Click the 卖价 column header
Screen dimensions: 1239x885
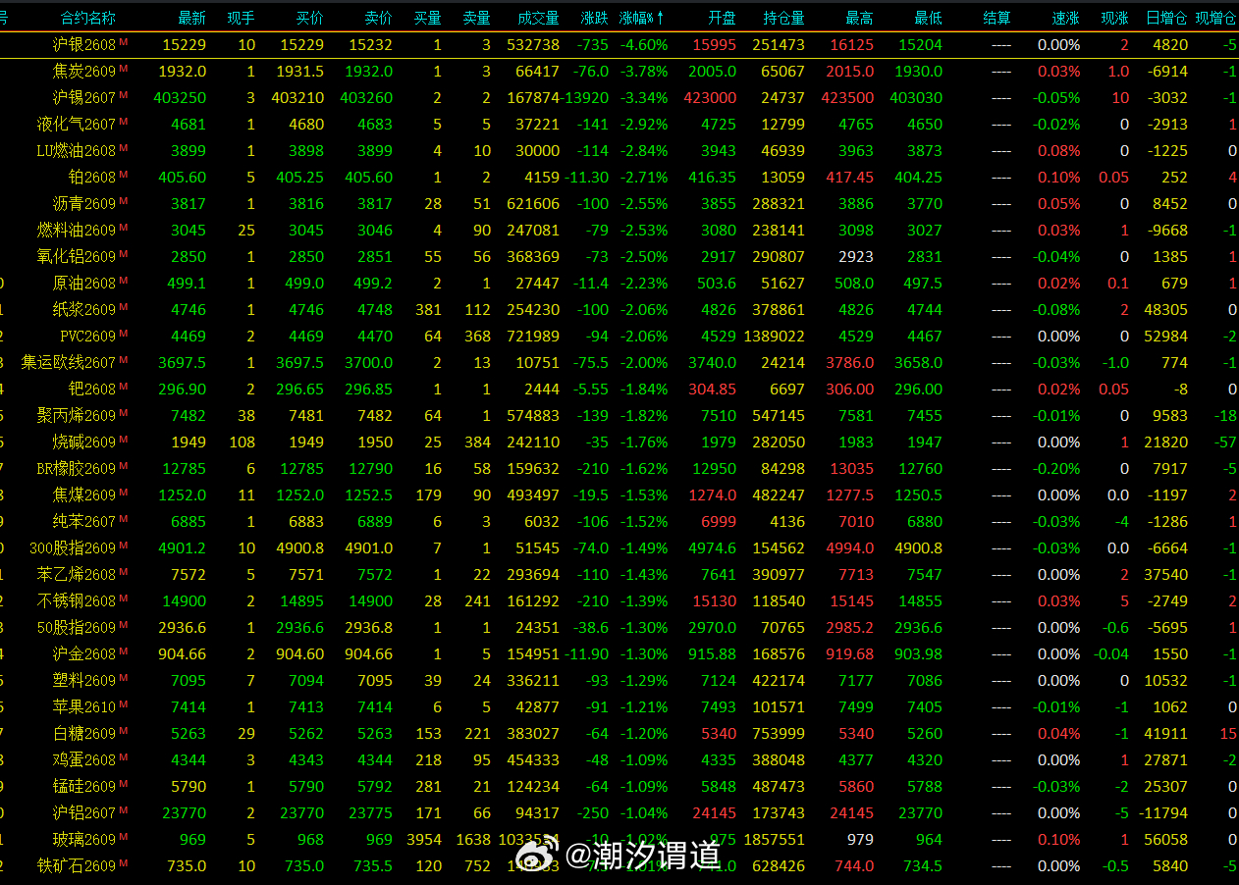pos(378,18)
